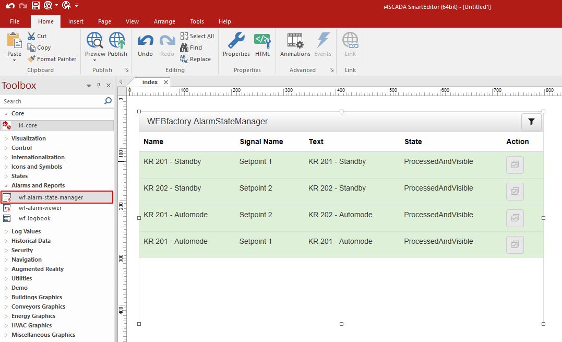Switch to the Insert ribbon tab
This screenshot has width=562, height=342.
tap(76, 21)
